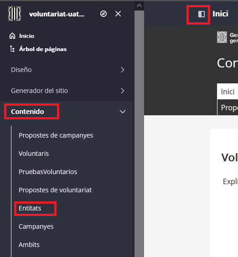The height and width of the screenshot is (257, 238).
Task: Open the Voluntaris menu entry
Action: pos(34,154)
